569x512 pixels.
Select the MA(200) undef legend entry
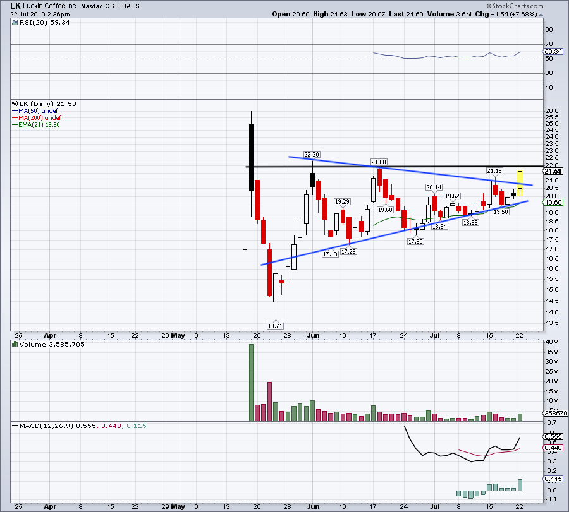36,118
